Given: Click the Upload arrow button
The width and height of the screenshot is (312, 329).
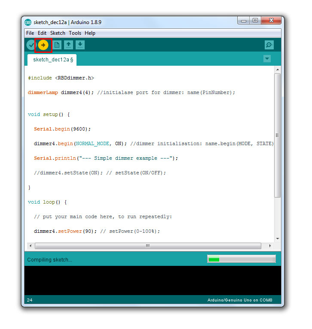Looking at the screenshot, I should pos(43,45).
